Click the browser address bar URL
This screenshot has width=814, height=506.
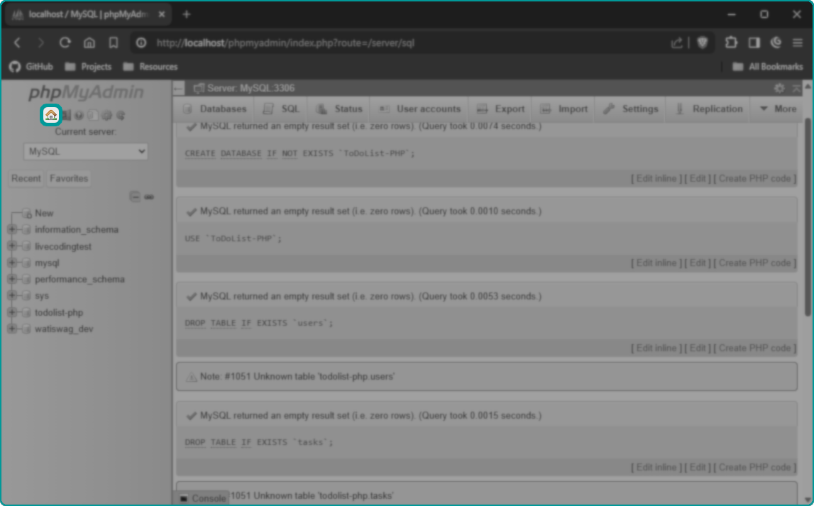tap(285, 43)
